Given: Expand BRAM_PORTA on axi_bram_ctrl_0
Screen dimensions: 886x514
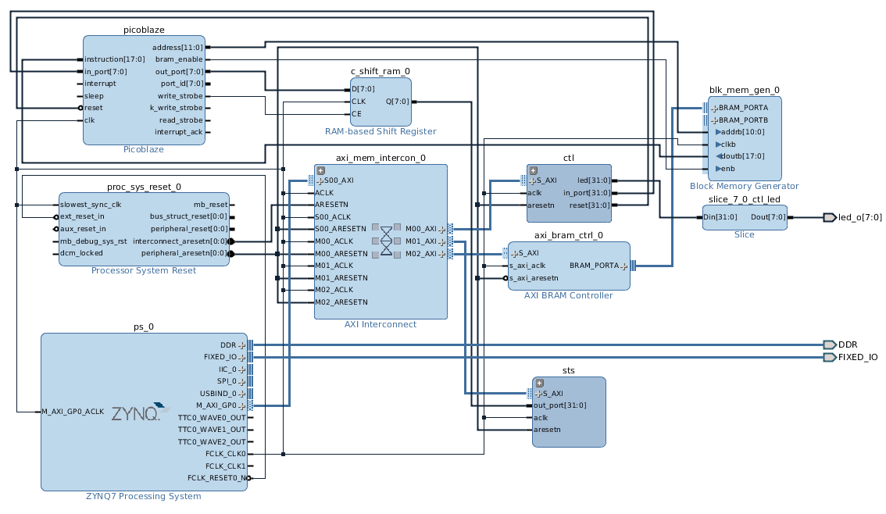Looking at the screenshot, I should tap(623, 266).
